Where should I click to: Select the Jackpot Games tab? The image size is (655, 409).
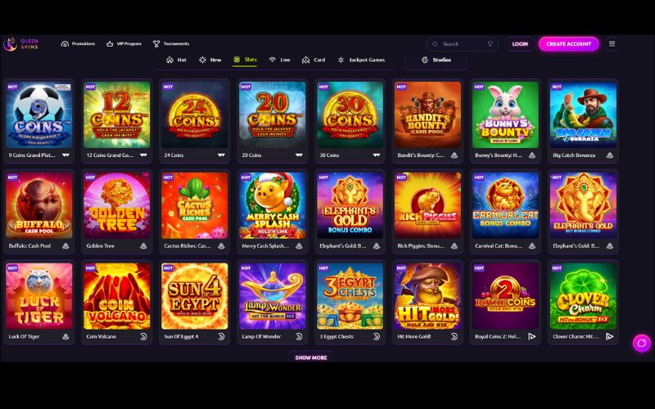click(361, 60)
